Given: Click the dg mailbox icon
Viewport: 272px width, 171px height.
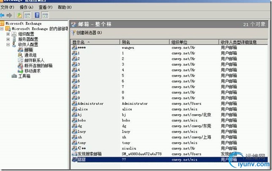Looking at the screenshot, I should click(75, 126).
